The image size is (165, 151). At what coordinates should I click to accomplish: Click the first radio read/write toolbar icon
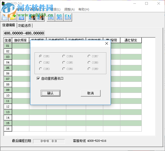coord(32,17)
